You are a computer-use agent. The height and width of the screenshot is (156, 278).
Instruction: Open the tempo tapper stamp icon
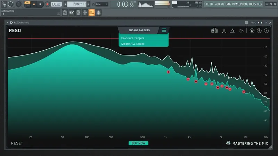pos(98,12)
